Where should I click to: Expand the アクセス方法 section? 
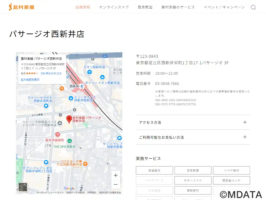click(x=193, y=122)
